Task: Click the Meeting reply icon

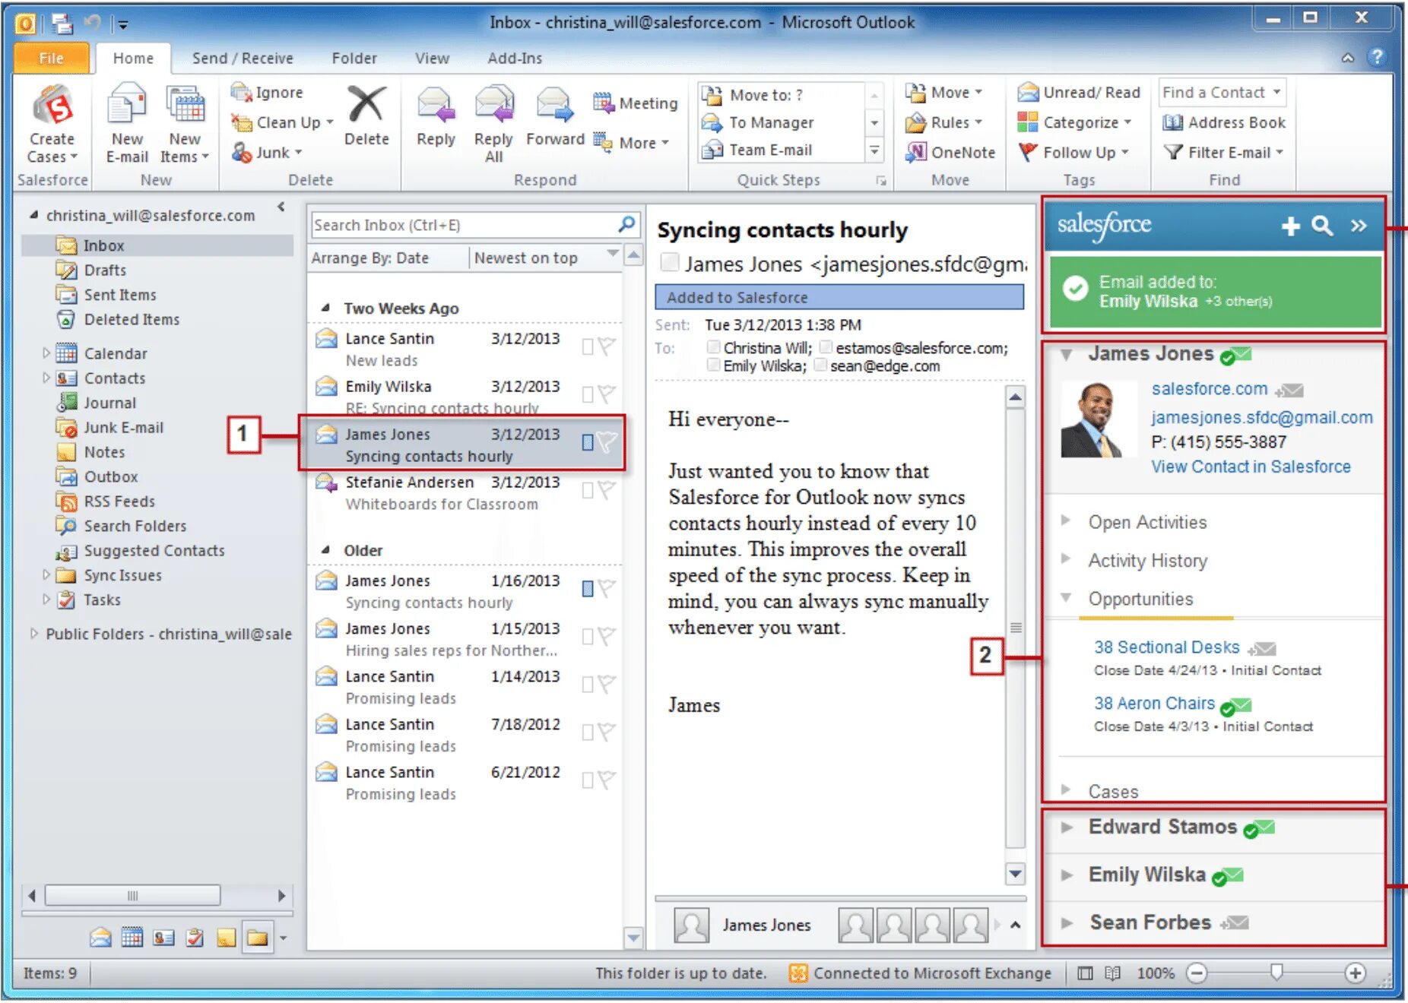Action: click(x=604, y=103)
